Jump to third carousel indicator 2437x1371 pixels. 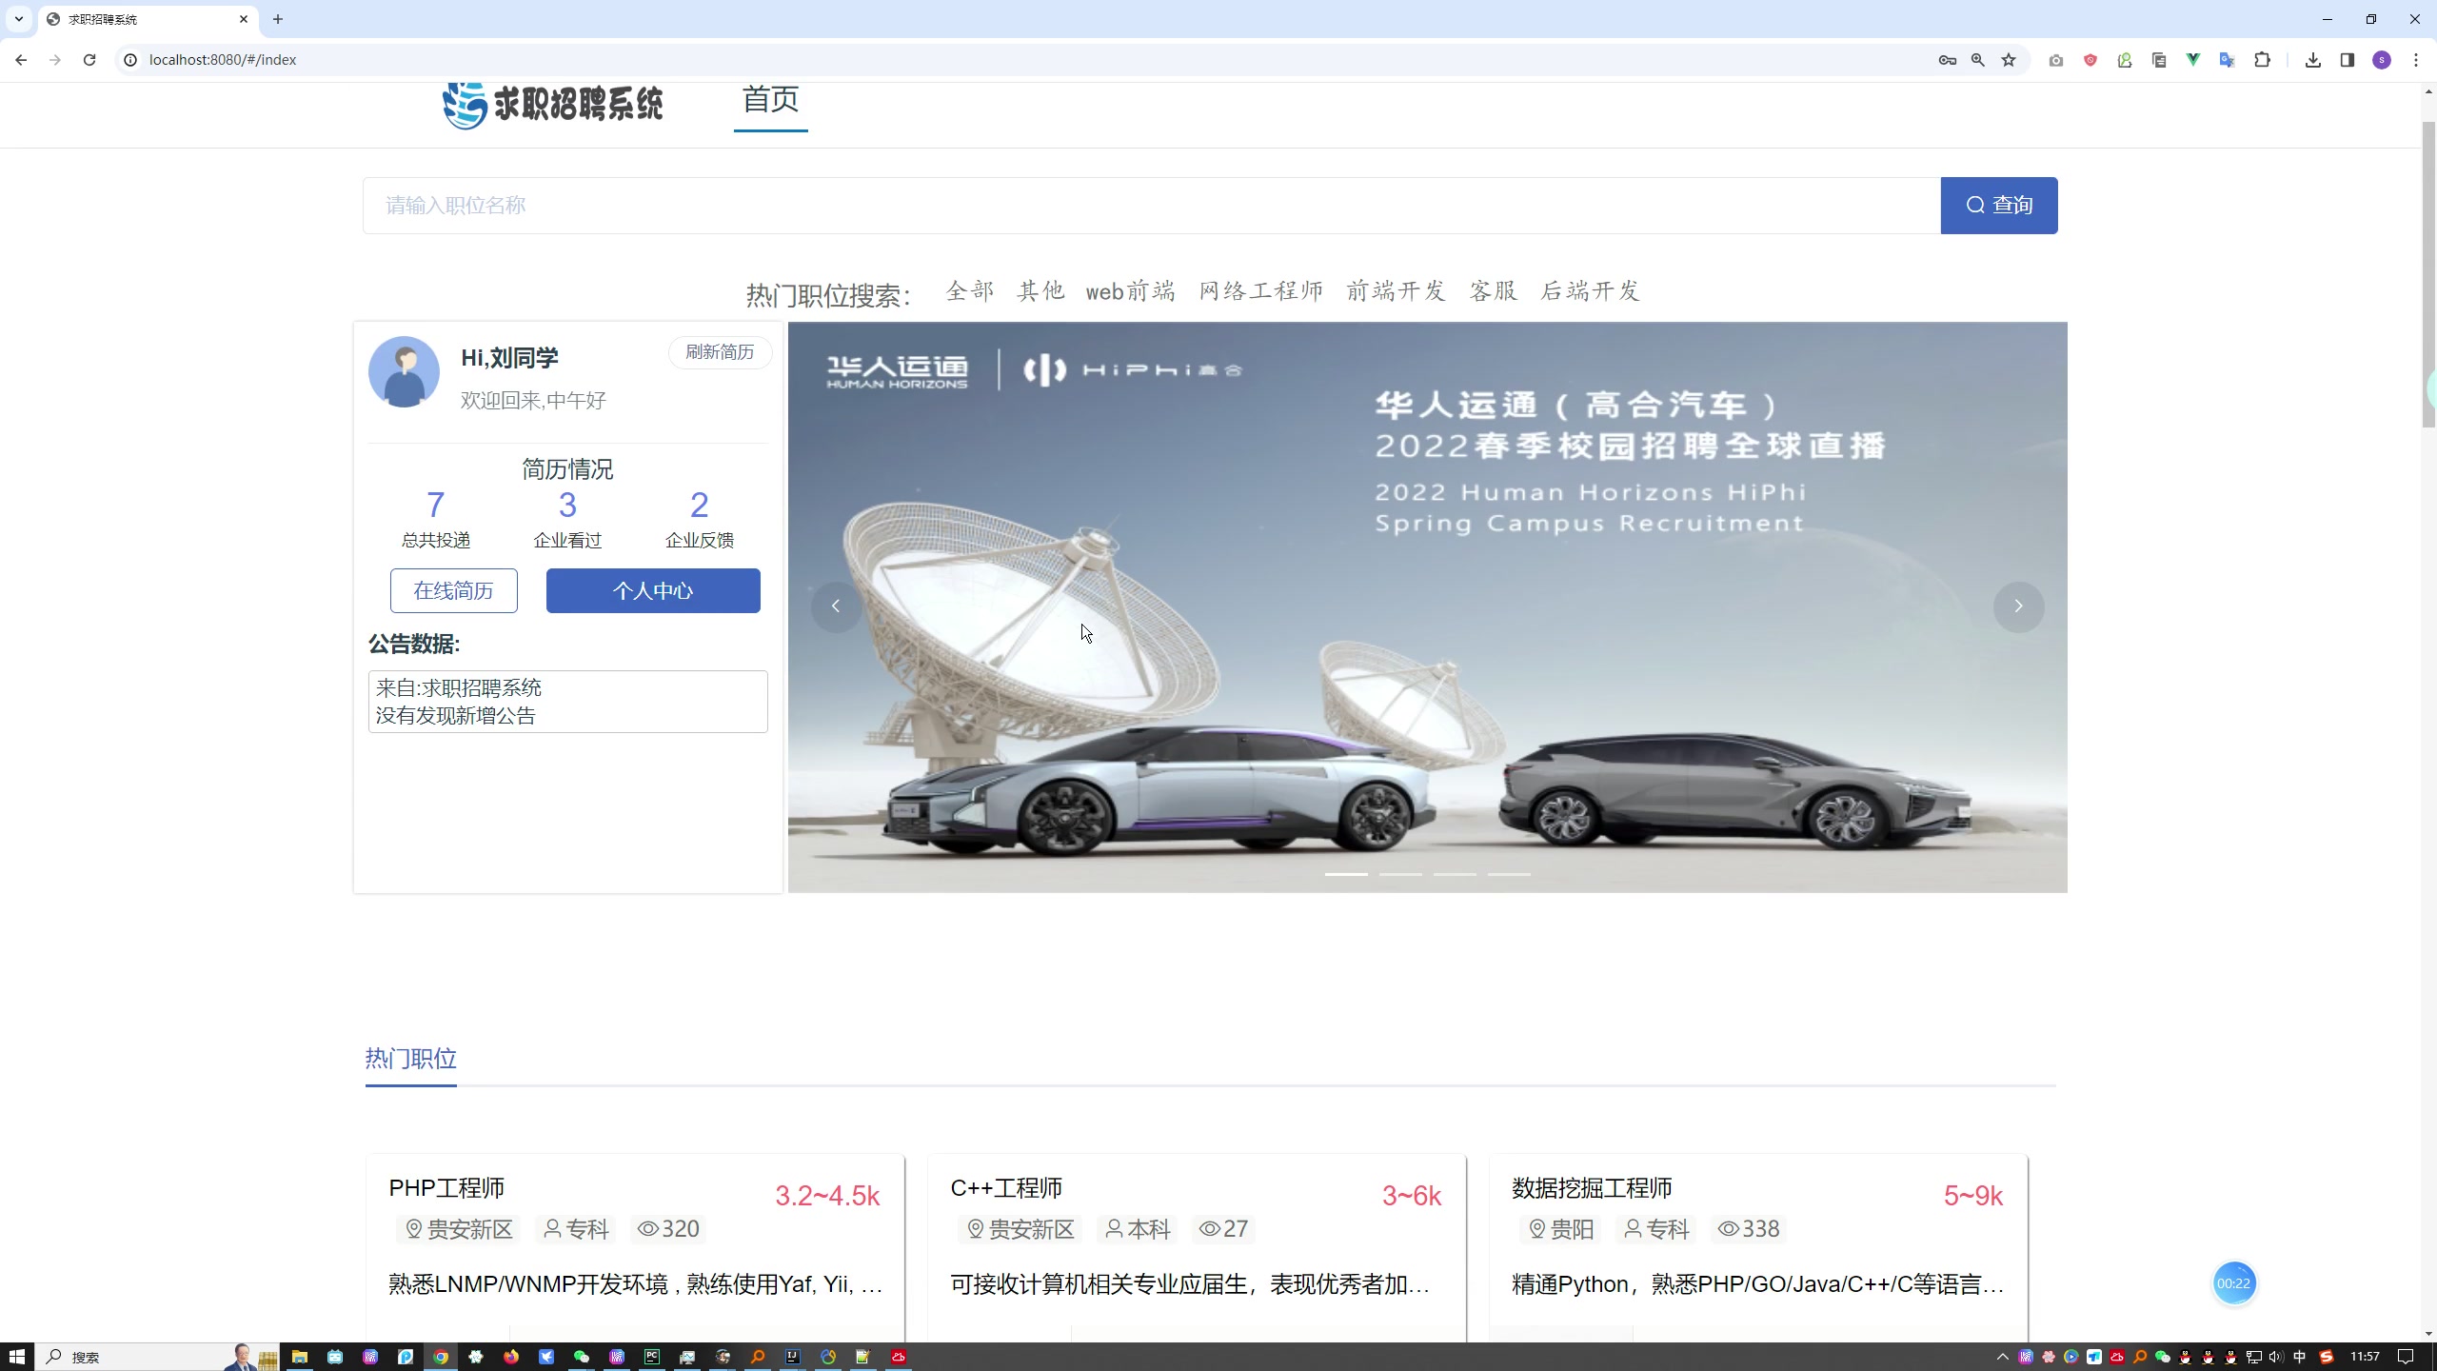click(x=1456, y=874)
